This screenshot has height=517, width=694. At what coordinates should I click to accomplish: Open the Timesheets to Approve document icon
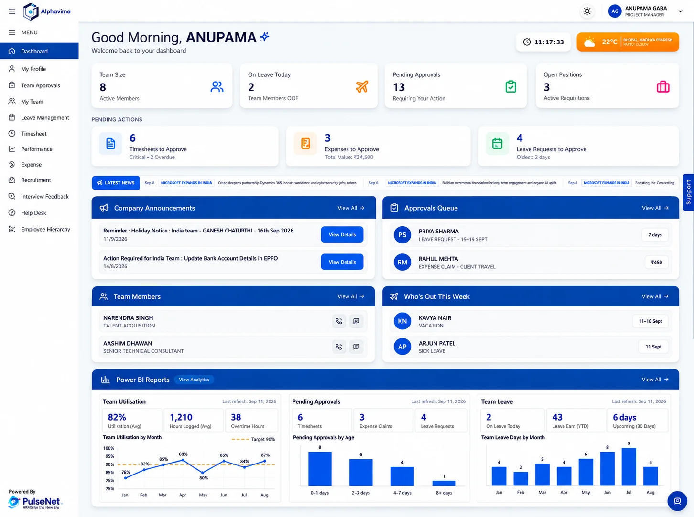tap(110, 144)
